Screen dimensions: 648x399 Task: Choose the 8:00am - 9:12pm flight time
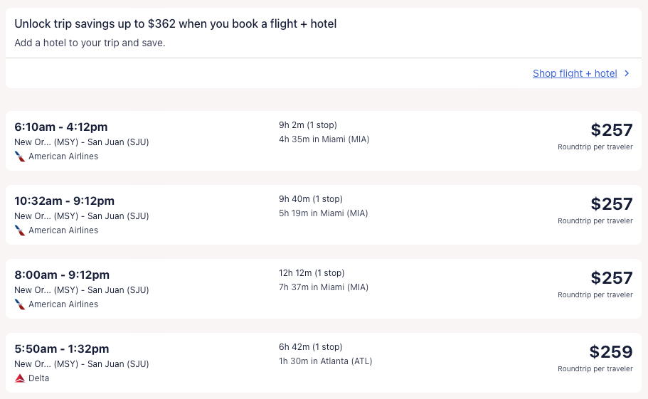point(62,275)
